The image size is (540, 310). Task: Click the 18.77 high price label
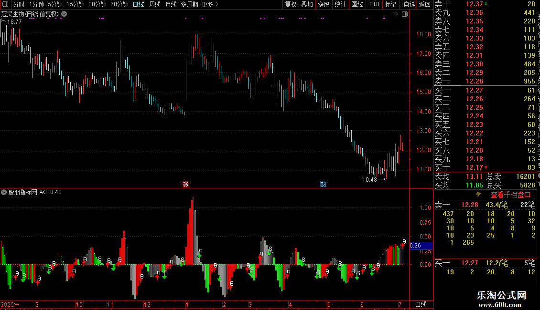pyautogui.click(x=14, y=21)
